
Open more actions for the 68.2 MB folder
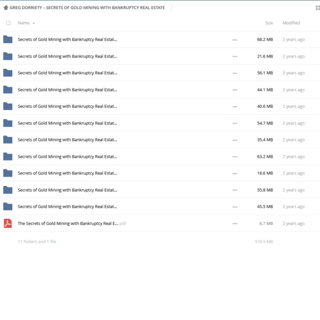pyautogui.click(x=235, y=40)
